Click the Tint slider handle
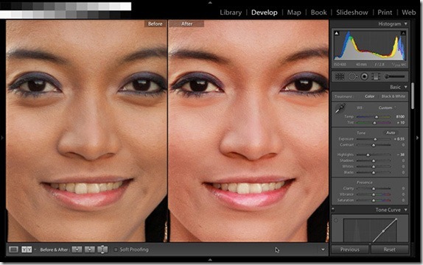Image resolution: width=423 pixels, height=265 pixels. click(x=374, y=123)
